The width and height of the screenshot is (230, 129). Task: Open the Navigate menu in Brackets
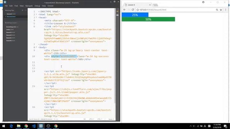click(x=29, y=6)
